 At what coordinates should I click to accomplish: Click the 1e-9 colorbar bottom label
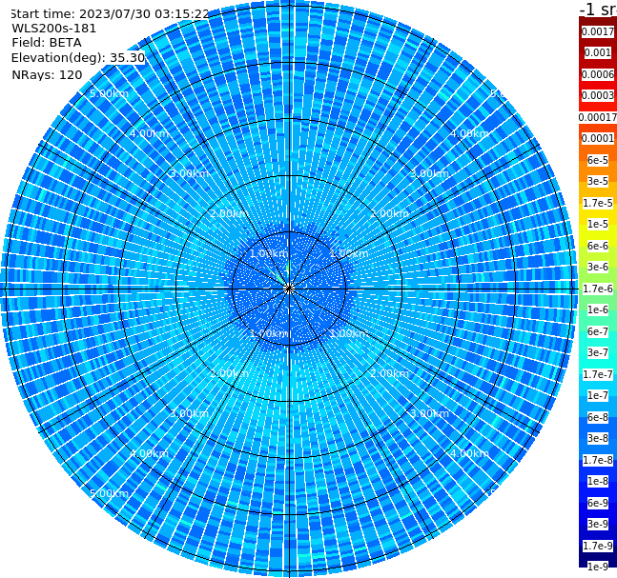(598, 567)
